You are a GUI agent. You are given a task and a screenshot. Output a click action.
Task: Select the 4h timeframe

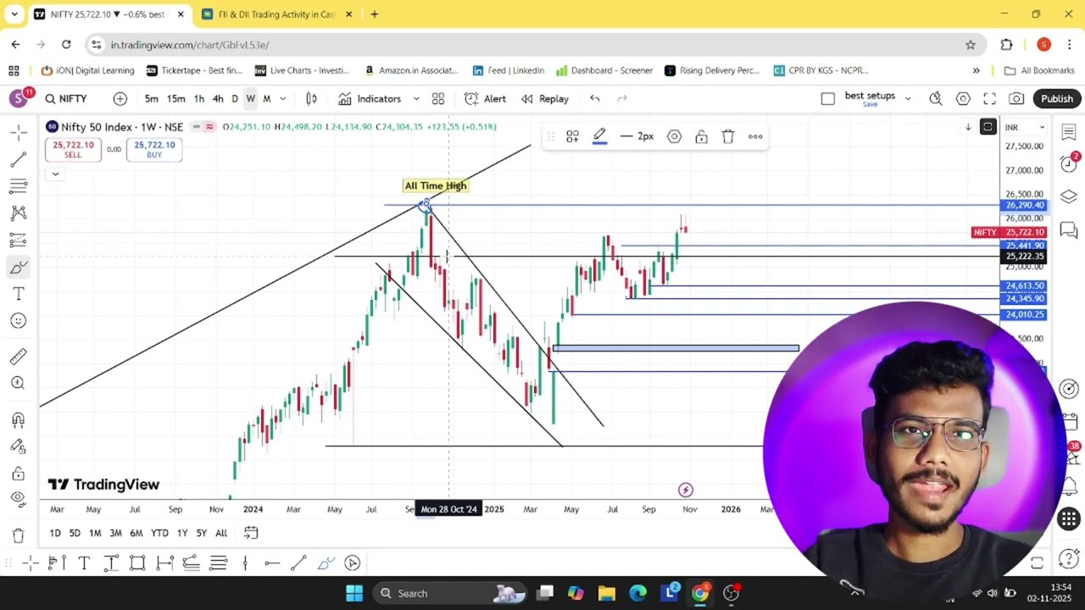218,99
